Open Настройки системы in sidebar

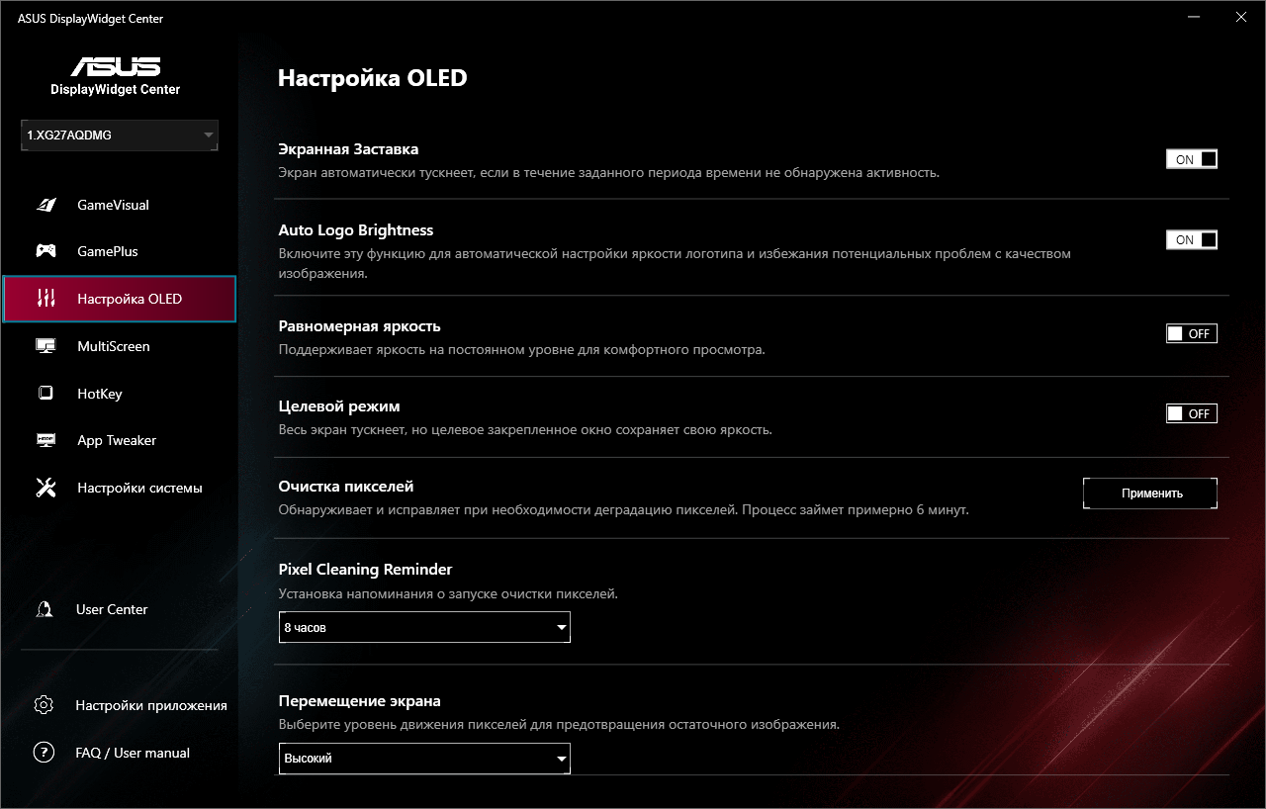click(x=119, y=488)
